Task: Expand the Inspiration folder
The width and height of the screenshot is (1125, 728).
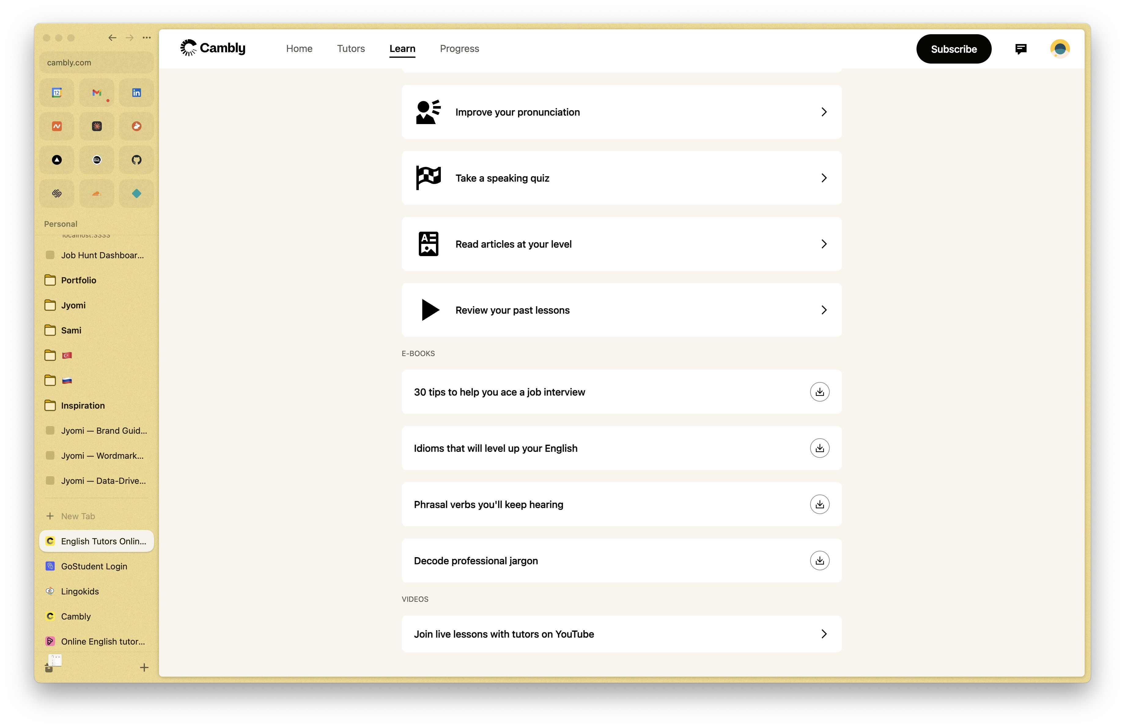Action: click(x=82, y=405)
